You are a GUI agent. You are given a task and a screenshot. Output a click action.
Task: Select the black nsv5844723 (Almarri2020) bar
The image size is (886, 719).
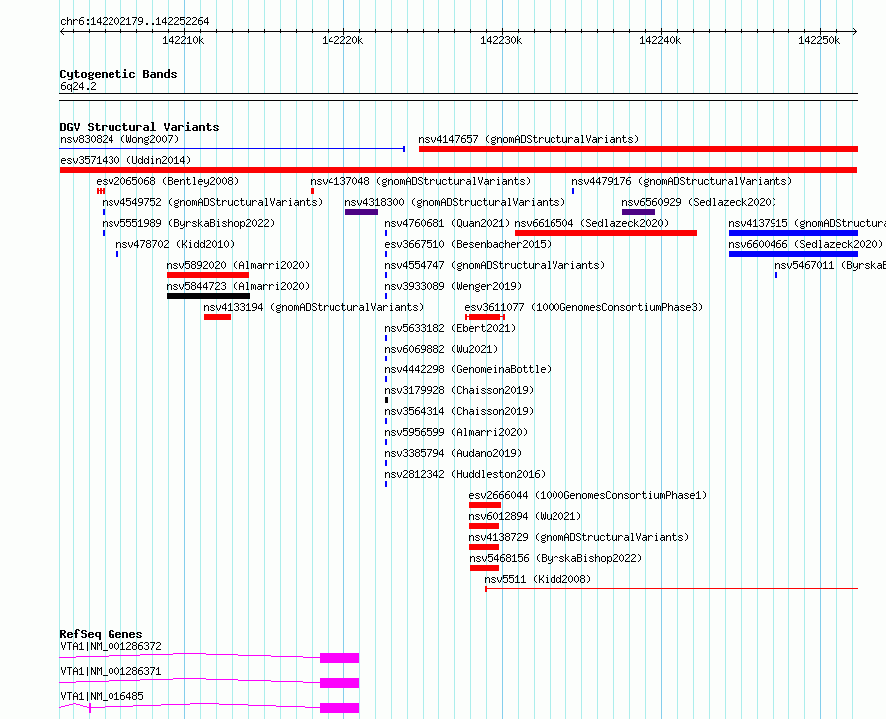(208, 296)
